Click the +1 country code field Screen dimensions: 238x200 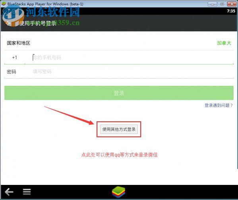[15, 58]
